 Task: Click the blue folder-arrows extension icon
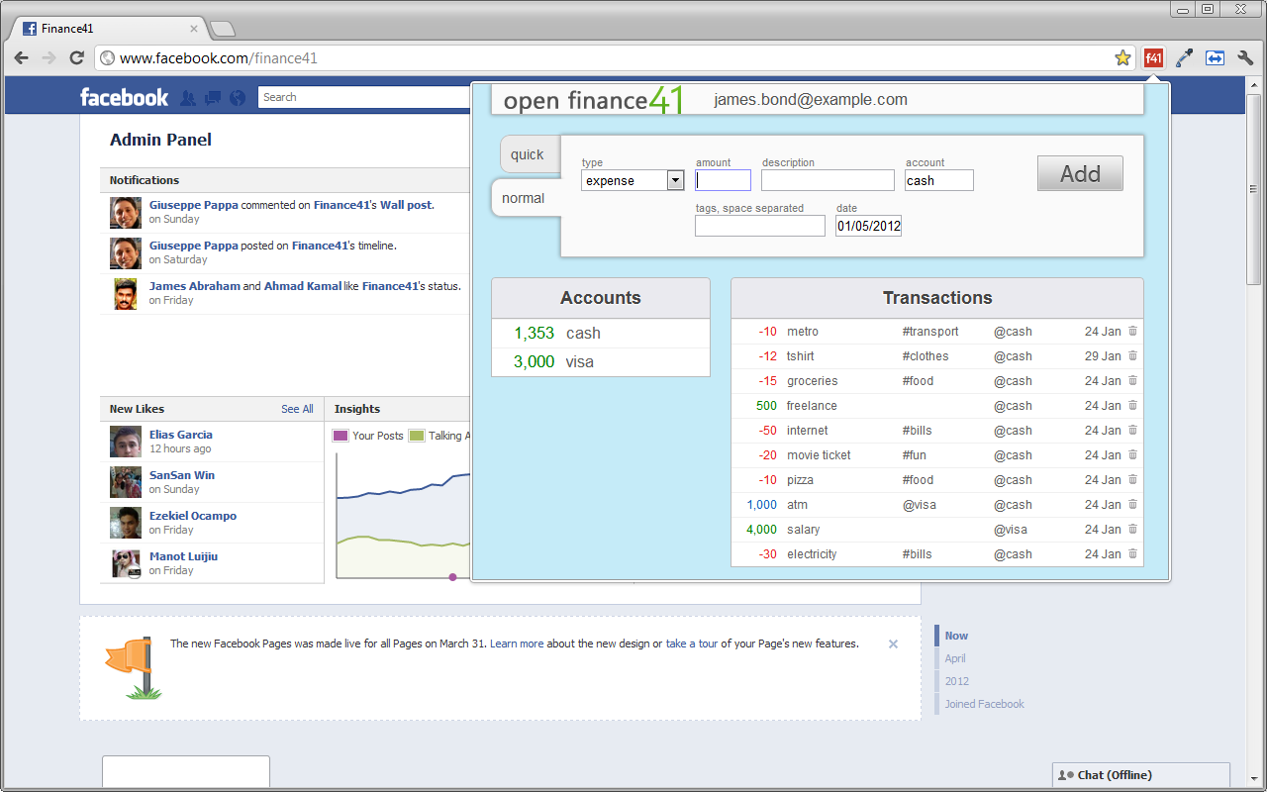[1215, 57]
